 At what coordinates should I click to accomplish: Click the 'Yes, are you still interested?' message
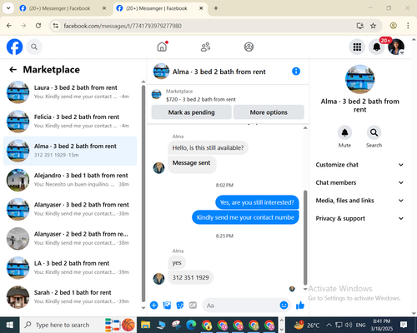[x=257, y=202]
